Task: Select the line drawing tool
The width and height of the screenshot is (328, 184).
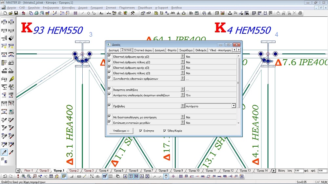Action: (x=83, y=13)
